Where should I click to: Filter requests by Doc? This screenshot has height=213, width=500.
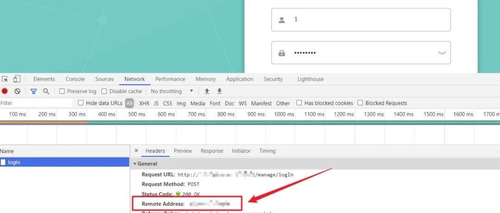(x=230, y=103)
